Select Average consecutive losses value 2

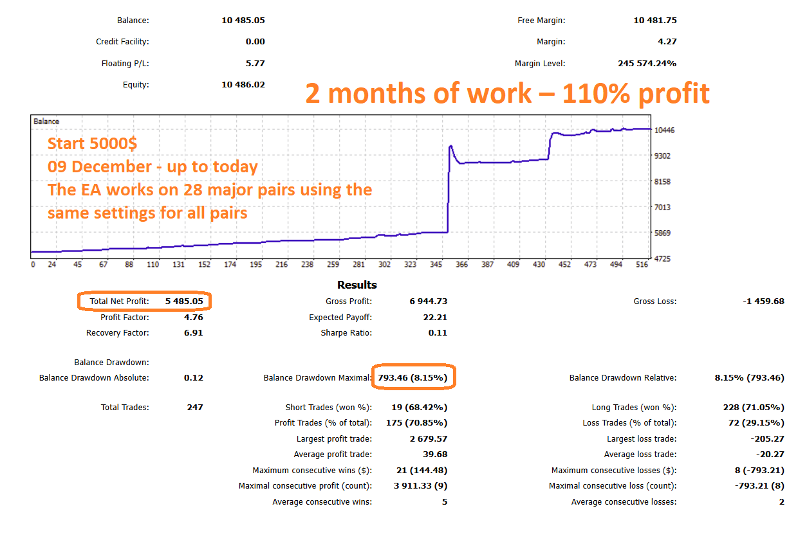tap(782, 502)
